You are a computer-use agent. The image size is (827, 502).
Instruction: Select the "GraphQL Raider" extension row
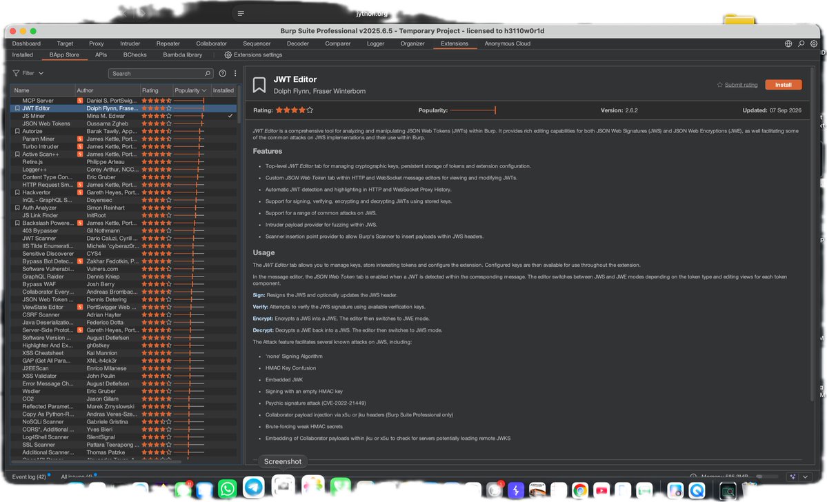point(123,277)
